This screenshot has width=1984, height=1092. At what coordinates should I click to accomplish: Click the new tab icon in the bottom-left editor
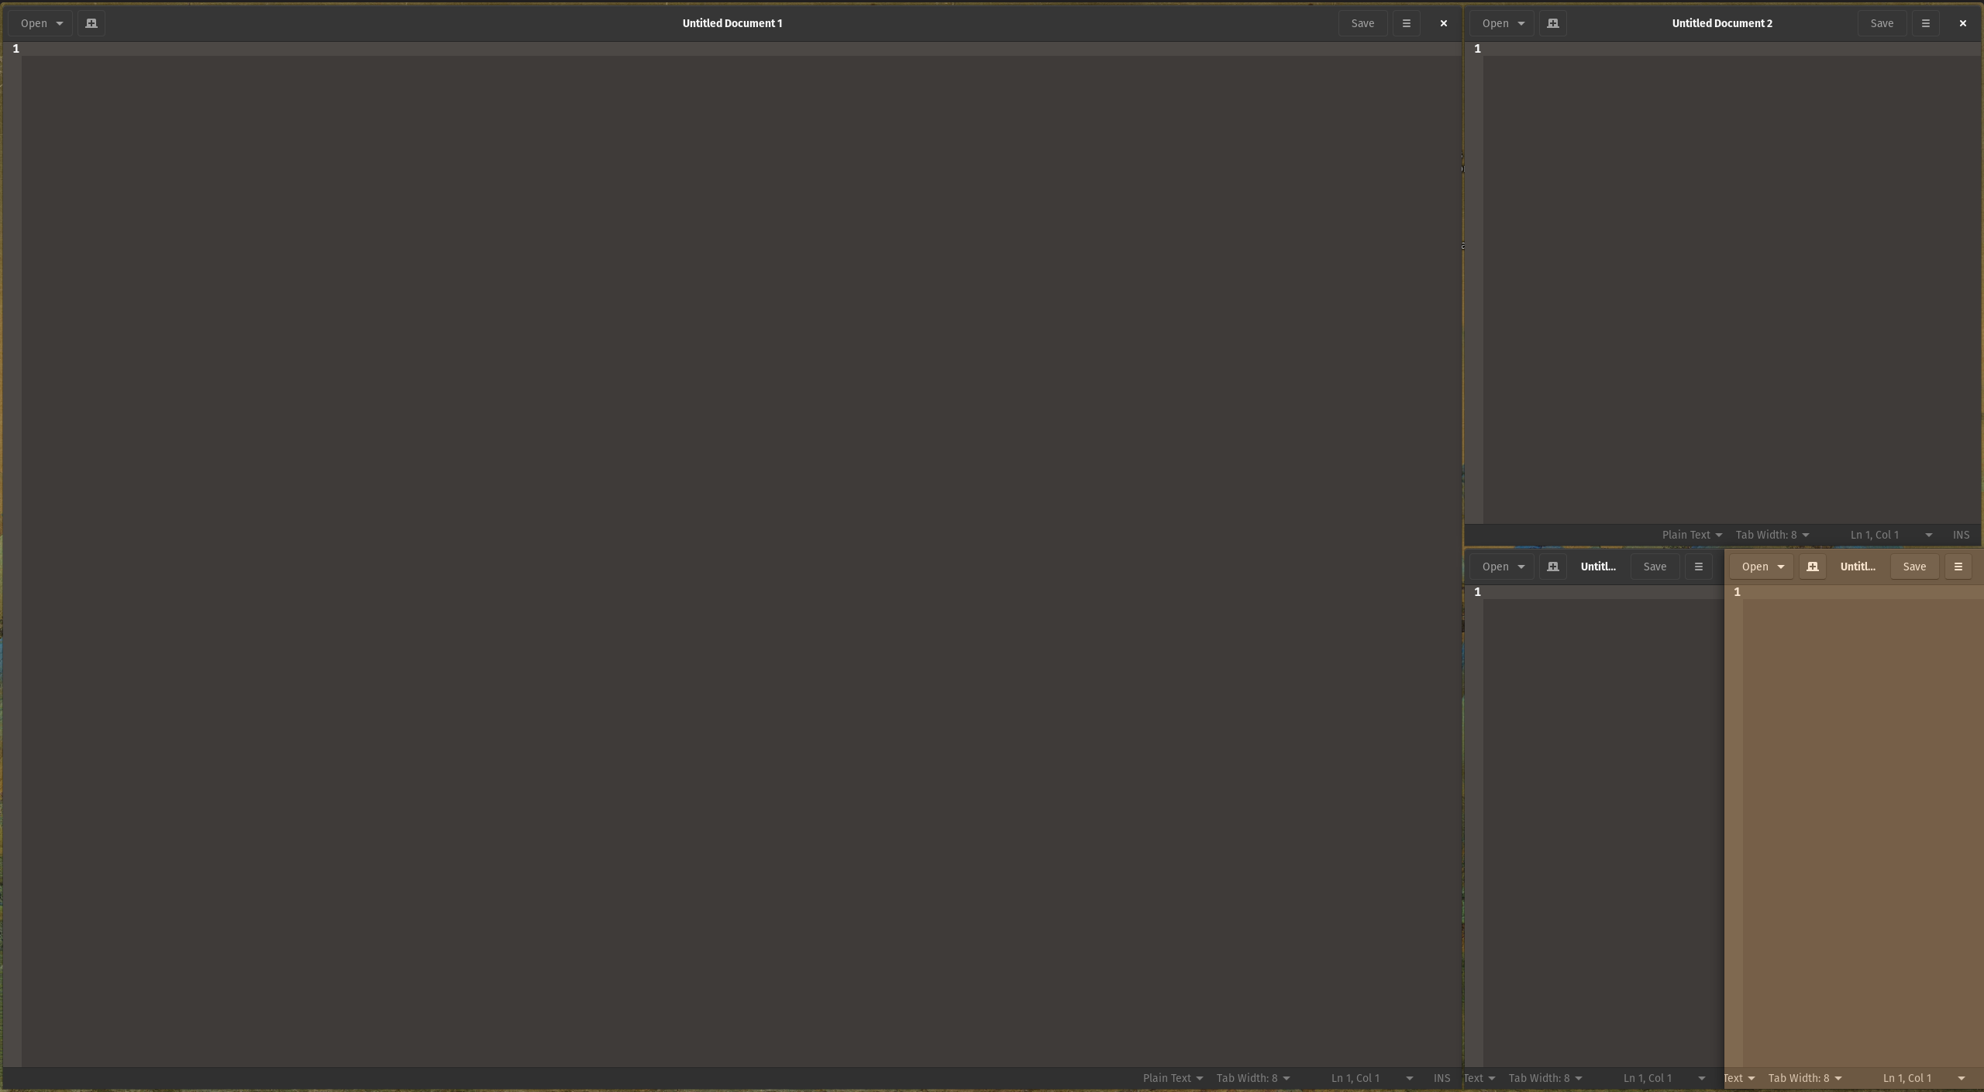click(x=1552, y=567)
